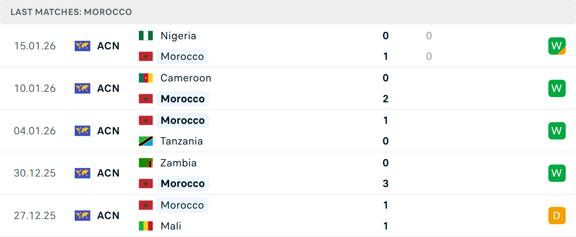Click the Nigeria flag icon

(x=146, y=36)
